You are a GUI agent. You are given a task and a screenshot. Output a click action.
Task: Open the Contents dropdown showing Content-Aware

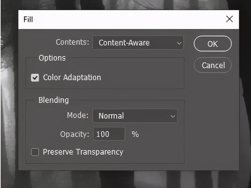[x=138, y=43]
